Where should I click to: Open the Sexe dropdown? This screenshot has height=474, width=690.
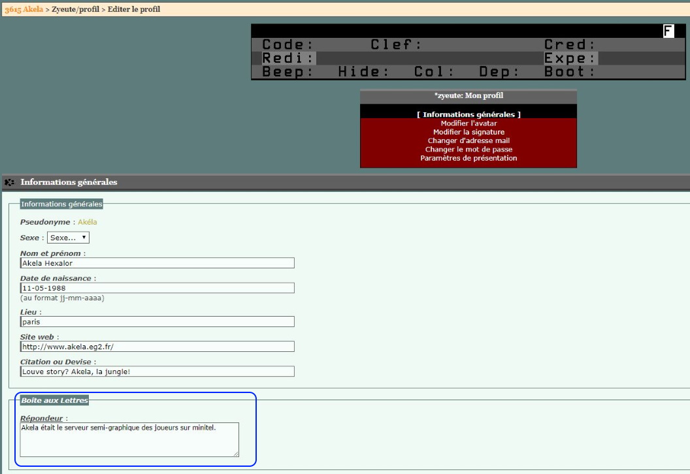click(x=68, y=238)
